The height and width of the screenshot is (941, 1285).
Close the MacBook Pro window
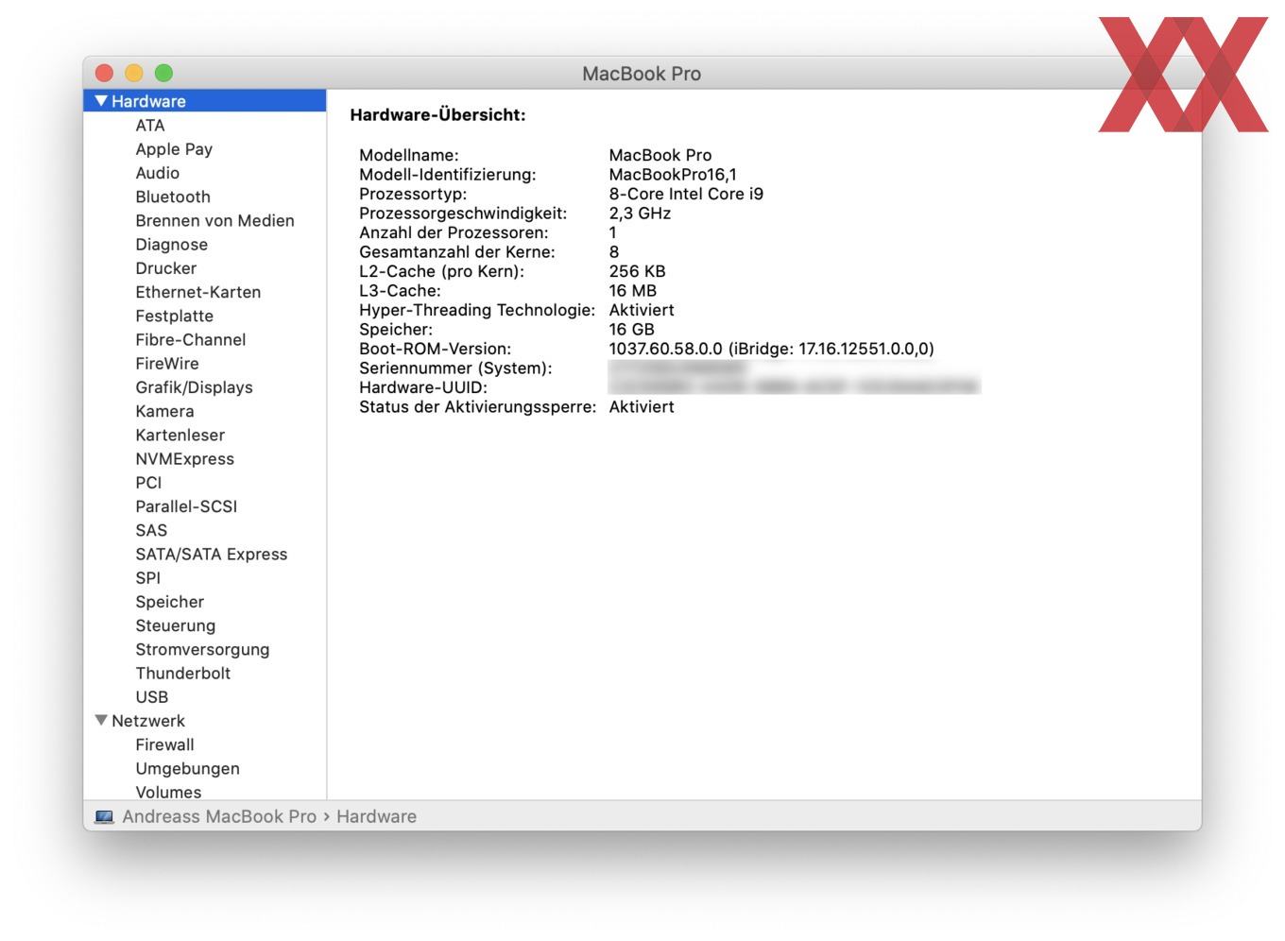(x=105, y=73)
